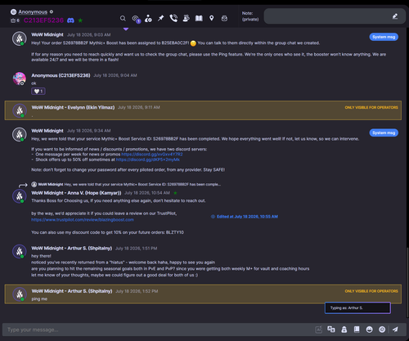Click avatar on Arthur S. 1:51 PM message

pos(20,251)
